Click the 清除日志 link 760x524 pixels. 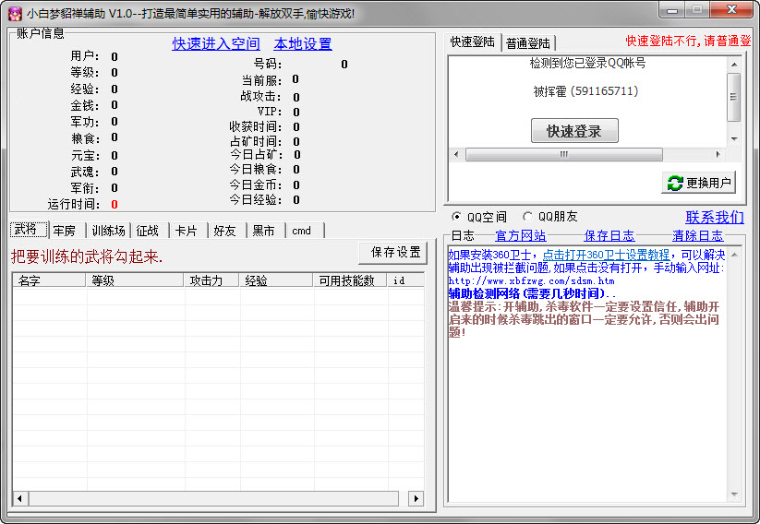[697, 236]
